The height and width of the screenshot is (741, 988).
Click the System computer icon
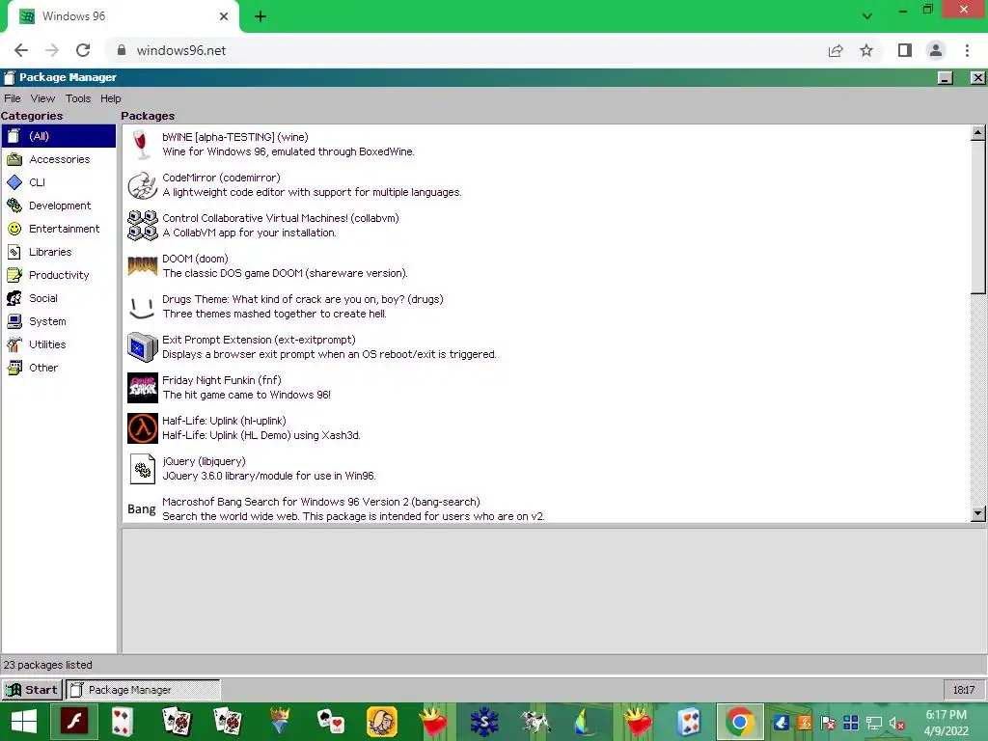tap(14, 321)
